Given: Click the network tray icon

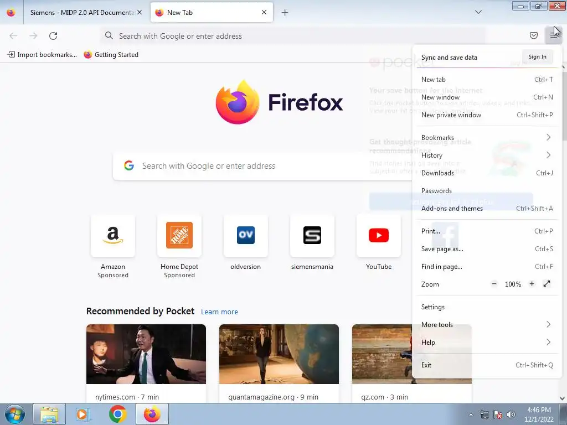Looking at the screenshot, I should click(484, 414).
